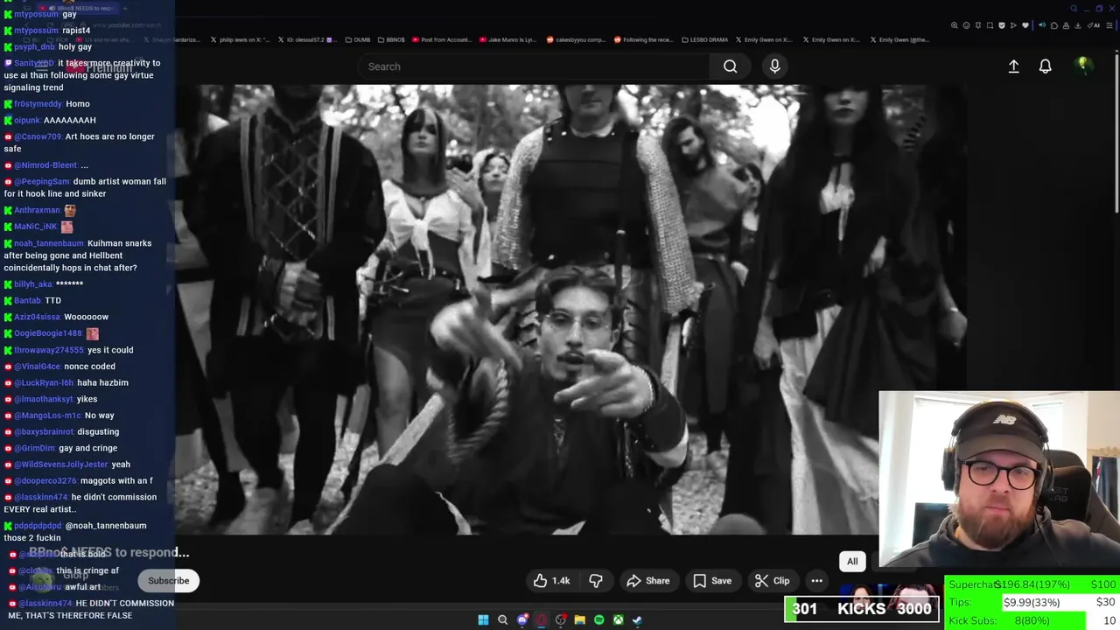
Task: Click chat username '@dooperco3276'
Action: [45, 481]
